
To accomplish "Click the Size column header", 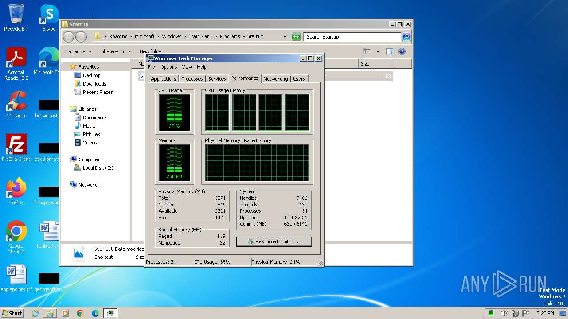I will tap(376, 64).
